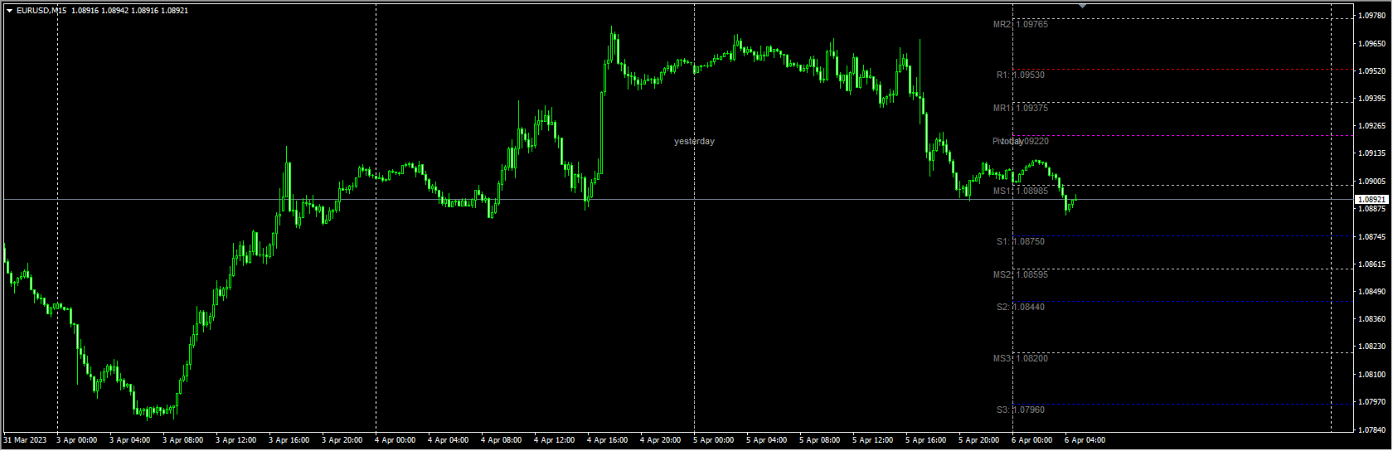This screenshot has width=1393, height=451.
Task: Click the 1.09520 price scale value
Action: 1372,71
